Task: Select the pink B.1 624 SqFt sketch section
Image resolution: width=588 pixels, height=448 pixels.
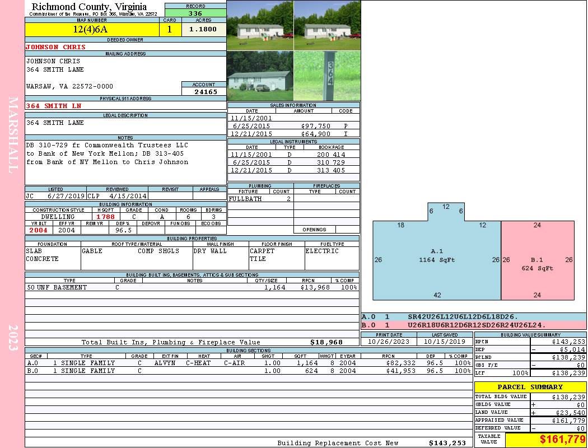Action: coord(538,260)
